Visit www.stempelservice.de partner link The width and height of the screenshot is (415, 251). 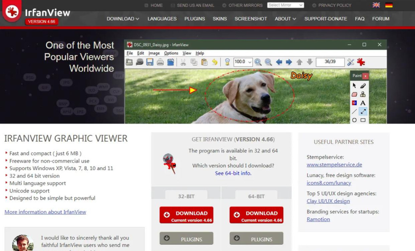pos(334,165)
